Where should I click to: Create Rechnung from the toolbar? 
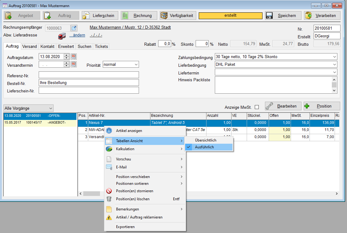139,15
